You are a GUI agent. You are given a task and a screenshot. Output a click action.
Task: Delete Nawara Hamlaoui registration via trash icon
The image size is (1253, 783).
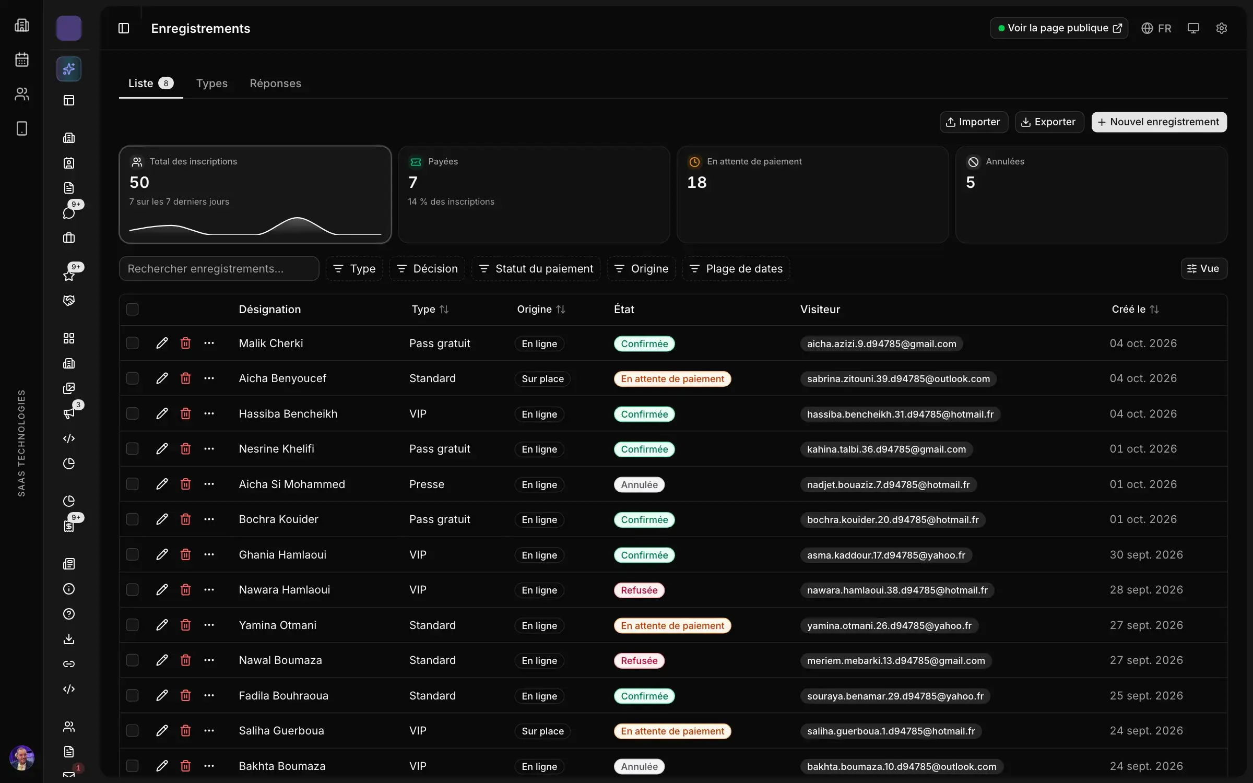185,589
